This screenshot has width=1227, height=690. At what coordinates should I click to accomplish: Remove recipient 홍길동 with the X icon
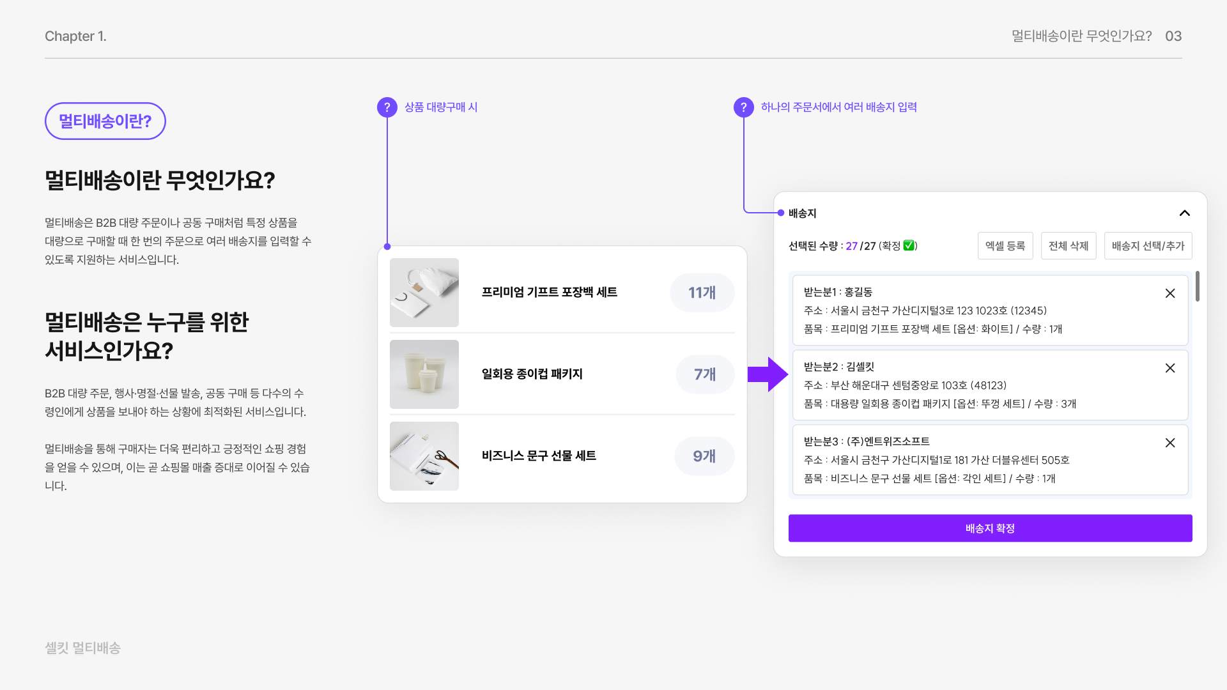1169,293
